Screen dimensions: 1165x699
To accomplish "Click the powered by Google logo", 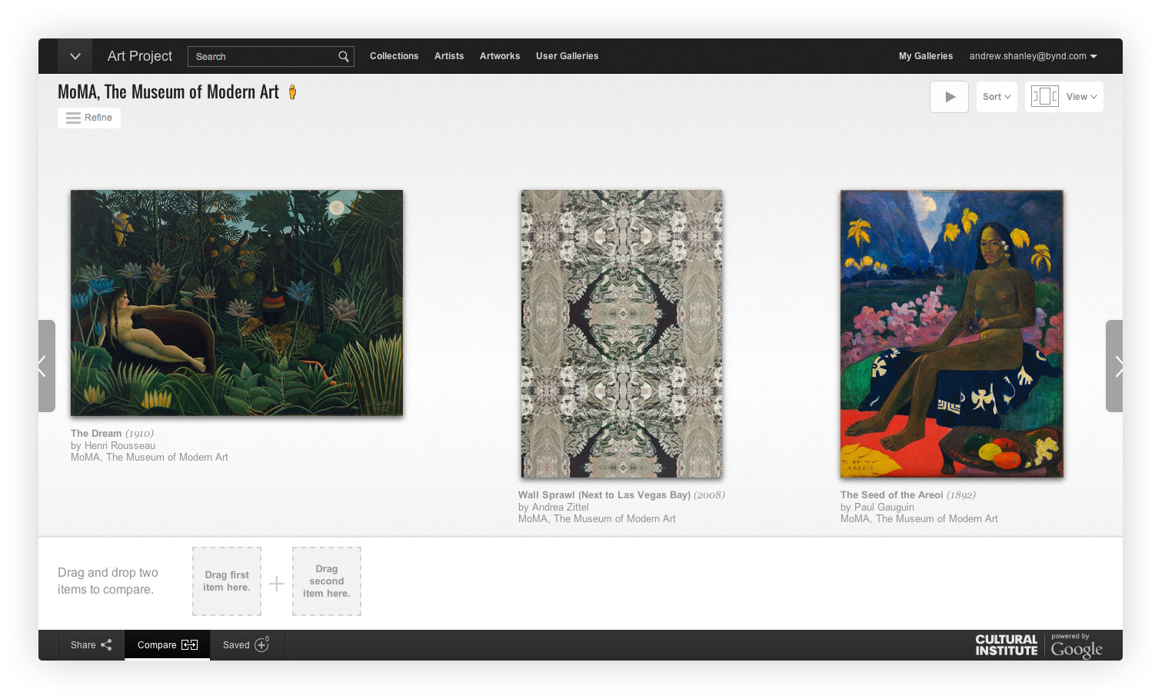I will [x=1077, y=647].
